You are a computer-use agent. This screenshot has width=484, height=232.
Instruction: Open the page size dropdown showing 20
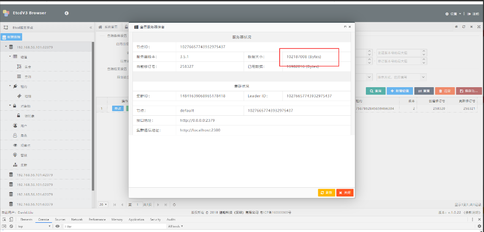103,204
